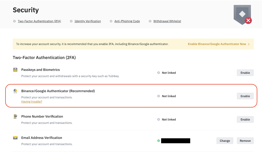This screenshot has width=262, height=155.
Task: Open the Anti-Phishing Code link
Action: click(127, 21)
